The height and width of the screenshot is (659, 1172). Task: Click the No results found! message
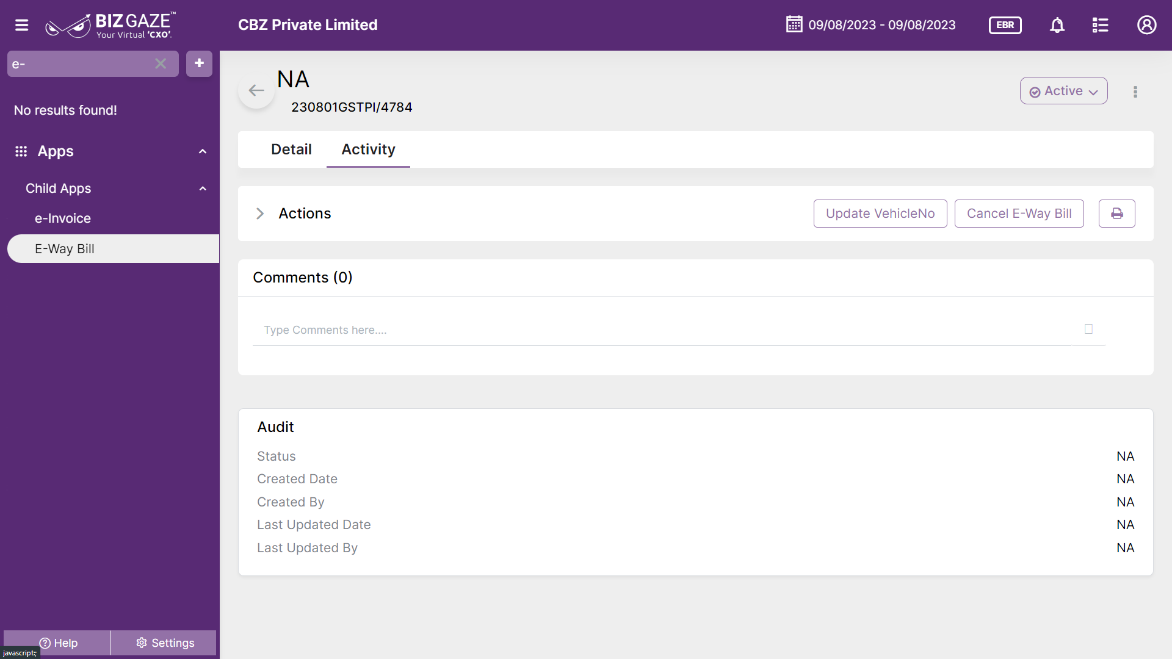click(65, 110)
